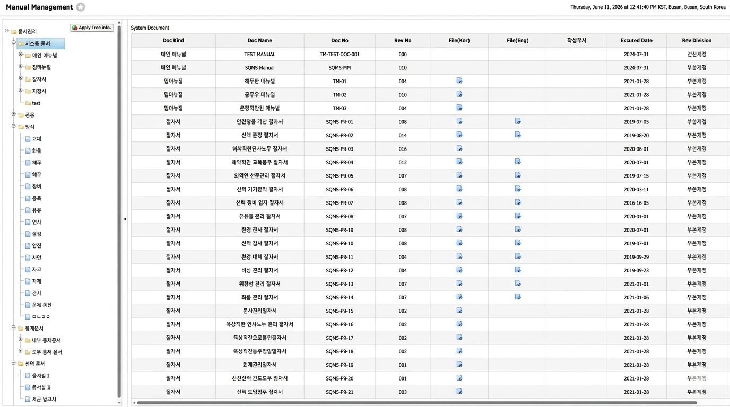Screen dimensions: 730x407
Task: Collapse the root 문사잔리 tree node
Action: tap(7, 31)
